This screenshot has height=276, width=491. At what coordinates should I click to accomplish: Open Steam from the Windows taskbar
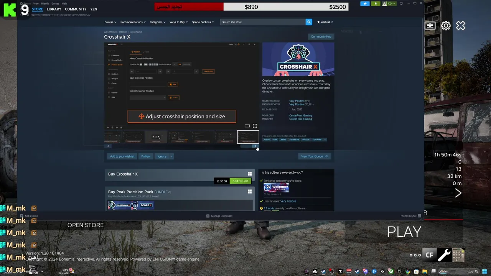(x=323, y=271)
